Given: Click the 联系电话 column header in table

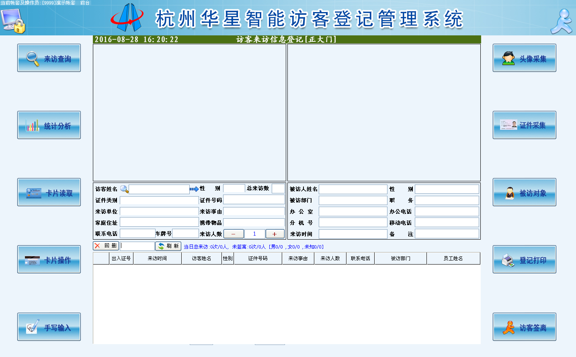Looking at the screenshot, I should (360, 258).
